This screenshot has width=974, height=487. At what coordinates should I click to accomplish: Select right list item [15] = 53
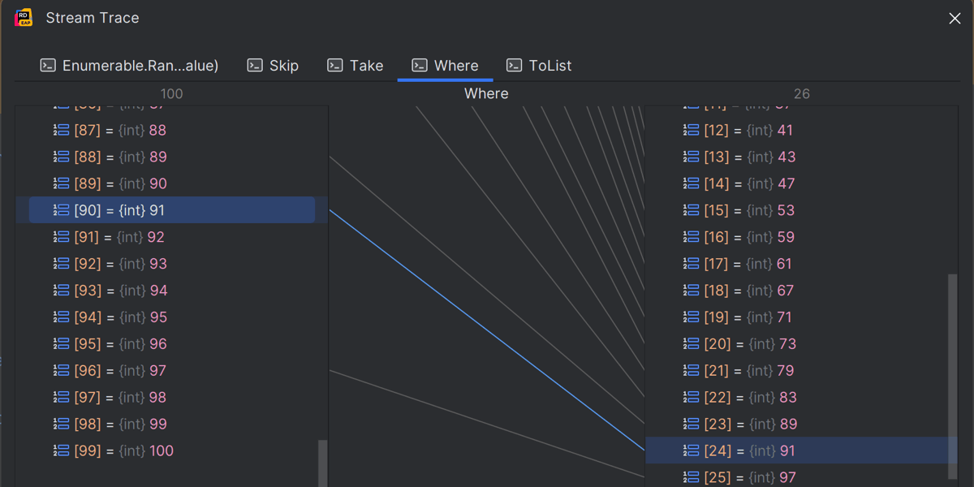point(750,210)
